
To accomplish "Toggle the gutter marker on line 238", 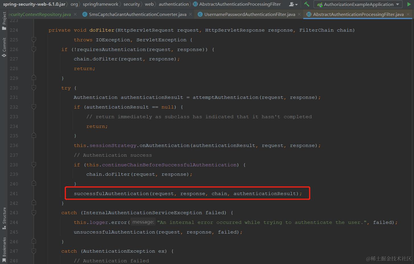I will coord(34,165).
